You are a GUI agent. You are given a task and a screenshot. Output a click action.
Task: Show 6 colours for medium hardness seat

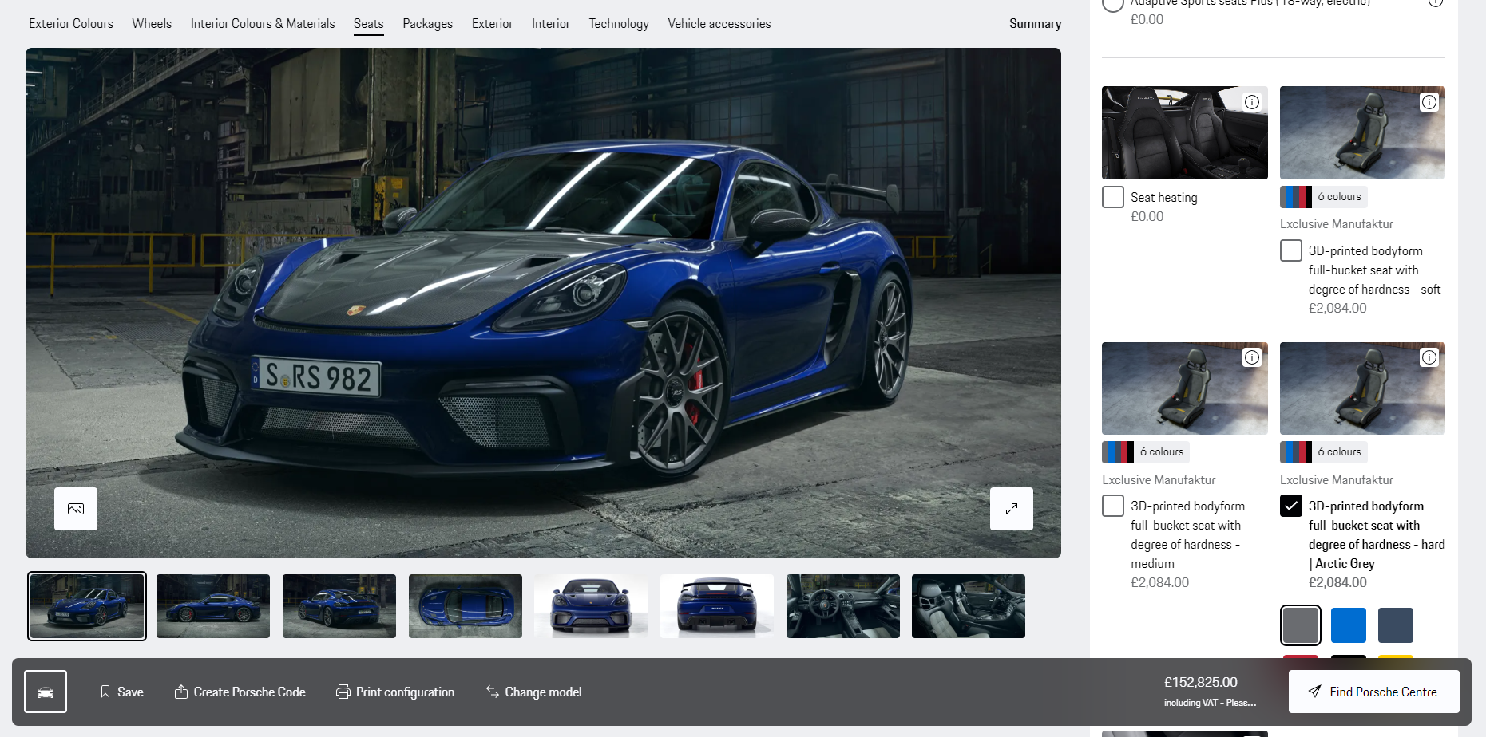coord(1146,452)
